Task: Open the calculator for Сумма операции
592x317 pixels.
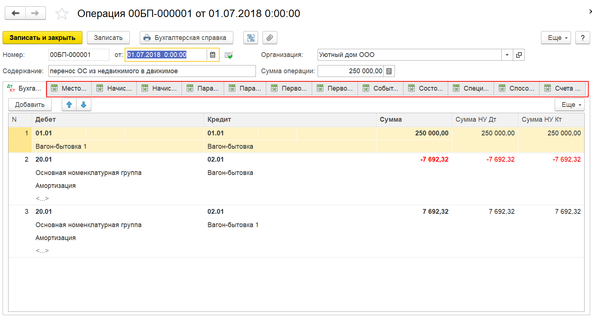Action: [389, 71]
